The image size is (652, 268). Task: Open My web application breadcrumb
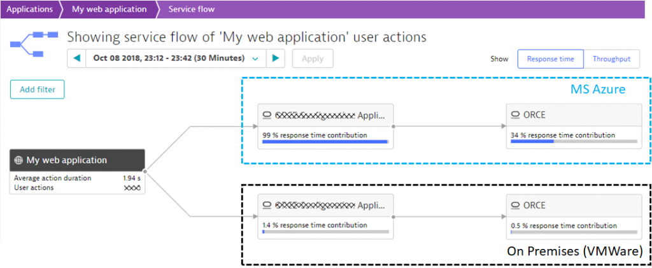tap(109, 9)
